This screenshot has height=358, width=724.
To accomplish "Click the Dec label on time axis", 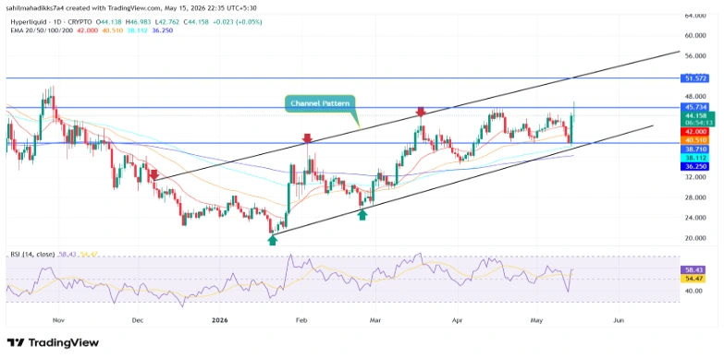I will [x=137, y=319].
